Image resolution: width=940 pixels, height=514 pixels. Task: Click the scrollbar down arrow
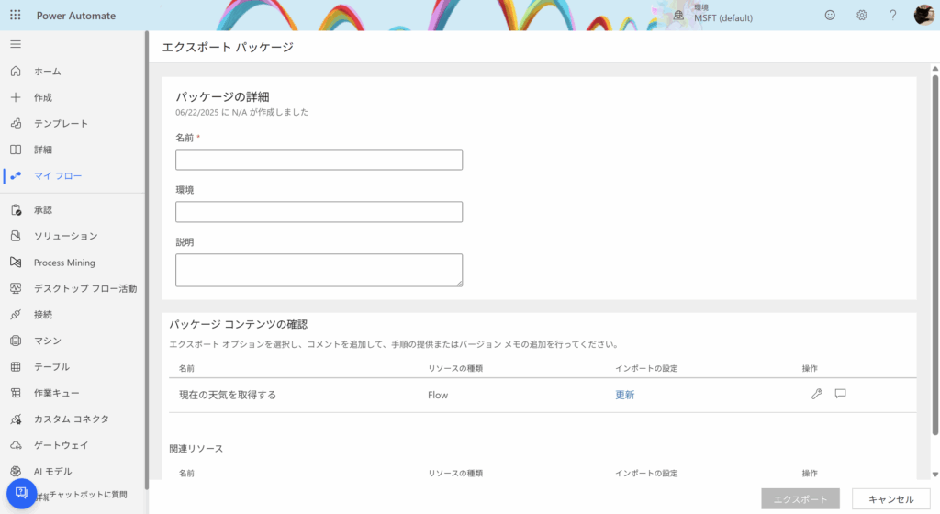[x=934, y=475]
